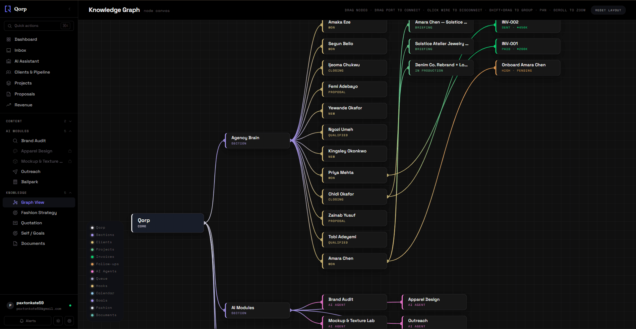636x329 pixels.
Task: Click lock icon beside Apparel Design
Action: [x=70, y=151]
